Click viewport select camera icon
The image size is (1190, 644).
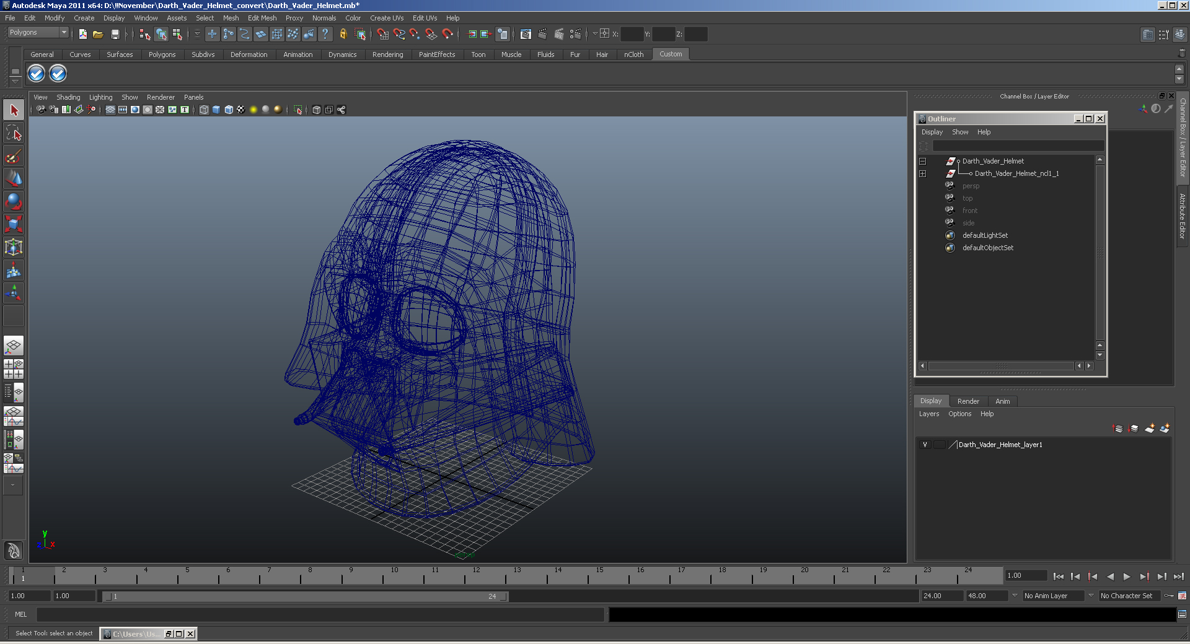pos(41,110)
